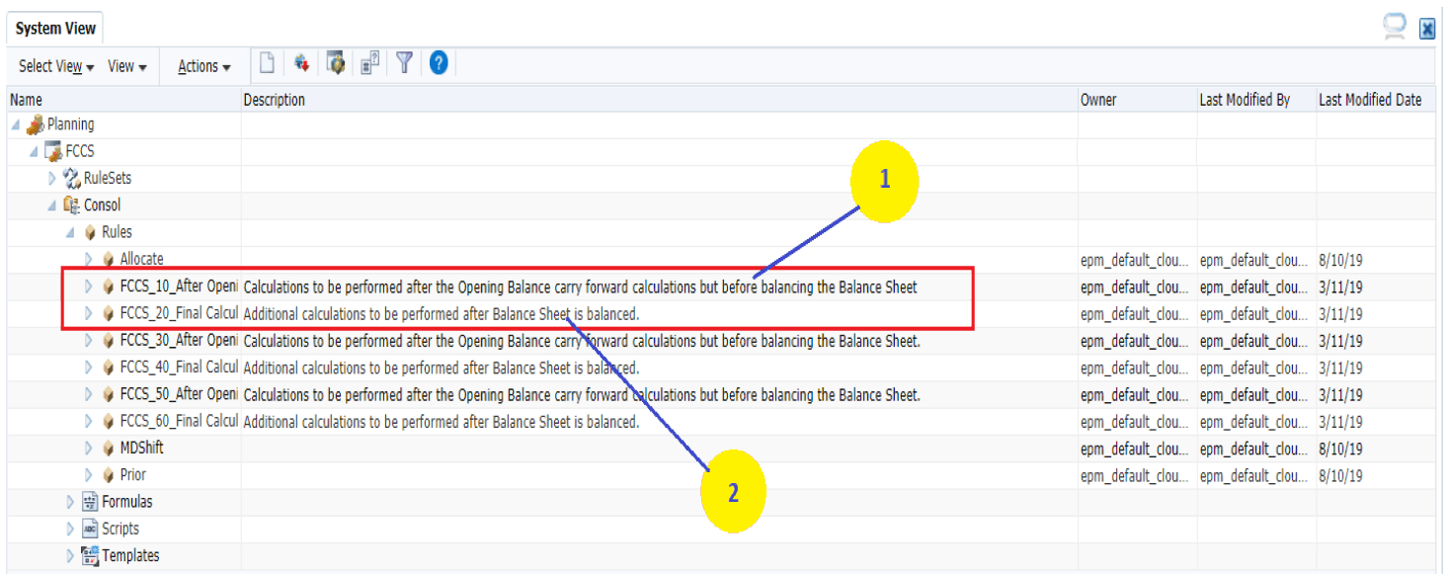This screenshot has width=1450, height=574.
Task: Select the FCCS_10_After Opening rule name
Action: coord(179,287)
